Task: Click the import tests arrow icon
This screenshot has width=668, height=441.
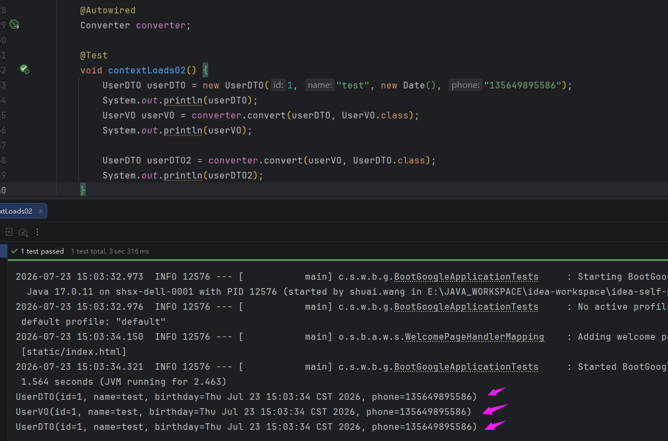Action: pos(9,232)
